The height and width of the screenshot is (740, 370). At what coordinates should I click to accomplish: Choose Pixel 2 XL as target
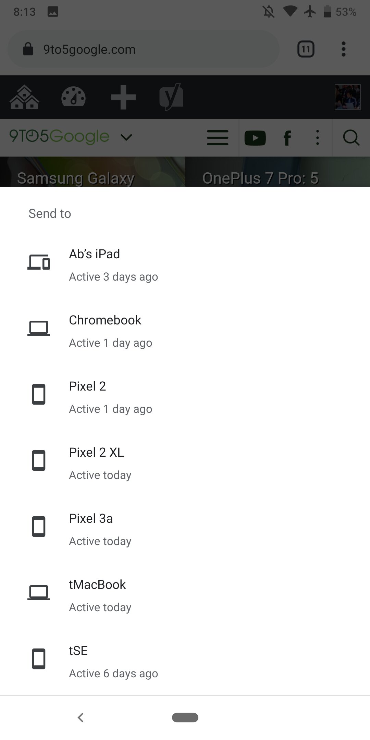[x=185, y=463]
